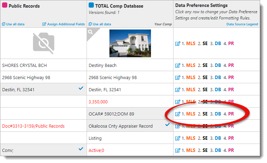The width and height of the screenshot is (267, 163).
Task: Select the Doc#3313-3159/Public Records cell
Action: pos(33,126)
